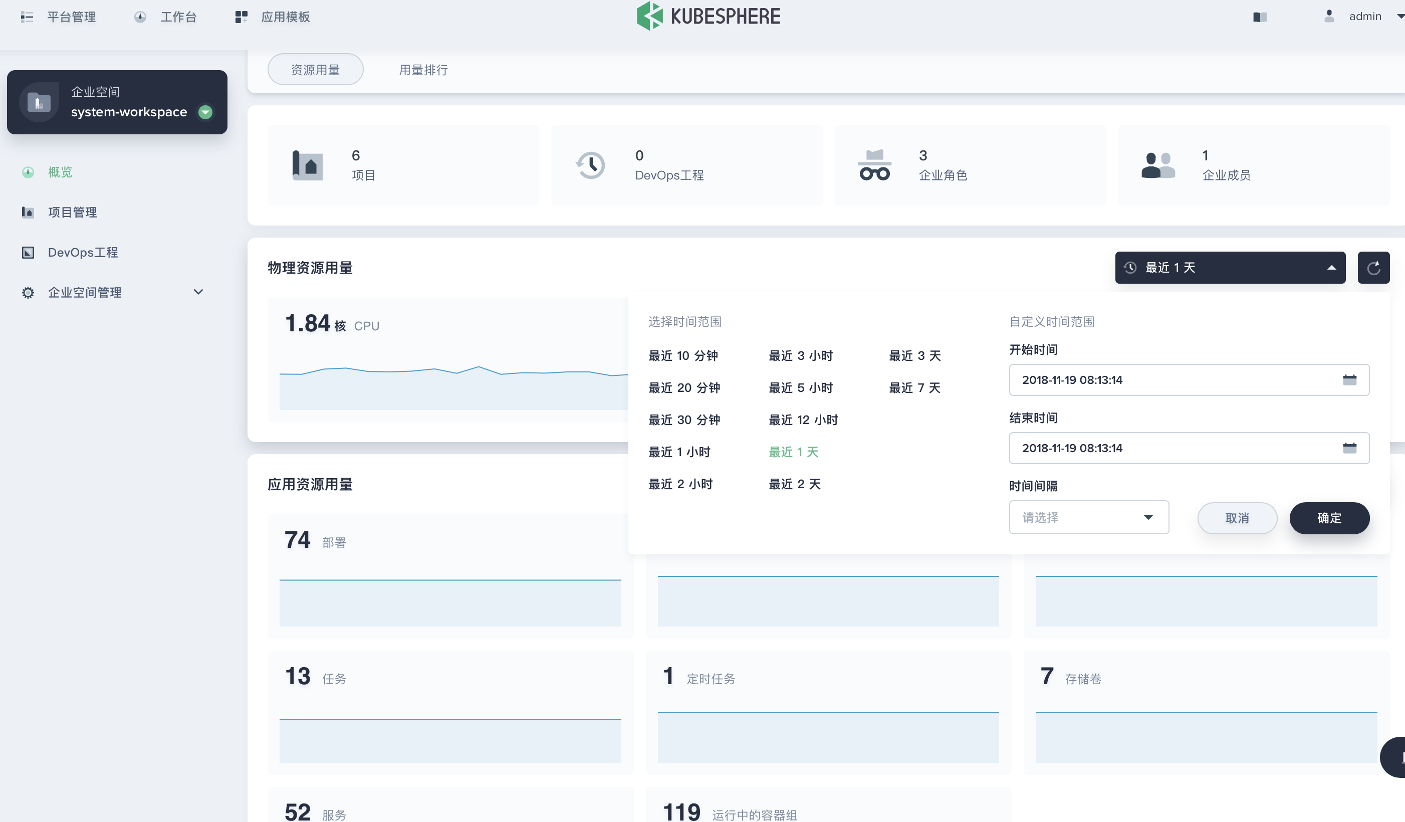Click the 3 企业角色 summary text
1405x822 pixels.
click(943, 165)
